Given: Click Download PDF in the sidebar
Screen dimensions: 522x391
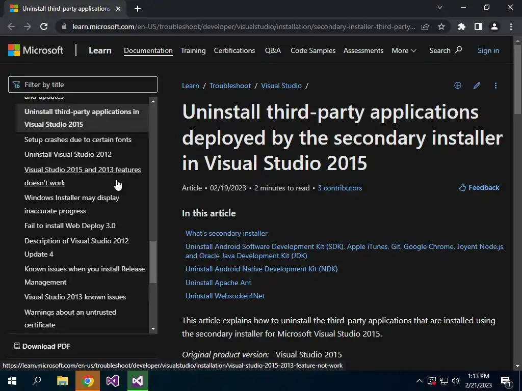Looking at the screenshot, I should (42, 346).
